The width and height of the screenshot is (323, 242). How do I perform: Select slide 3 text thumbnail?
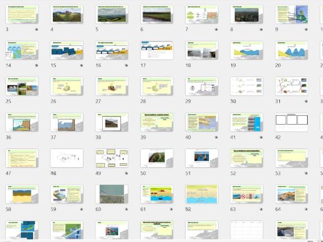pos(22,14)
